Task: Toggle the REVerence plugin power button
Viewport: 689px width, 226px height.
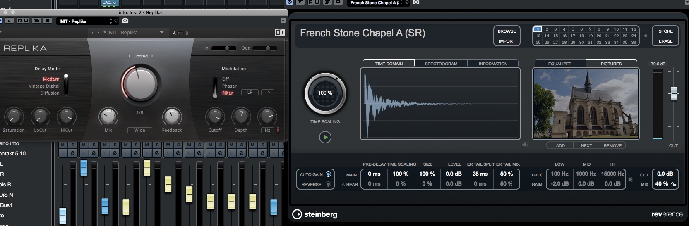Action: 290,2
